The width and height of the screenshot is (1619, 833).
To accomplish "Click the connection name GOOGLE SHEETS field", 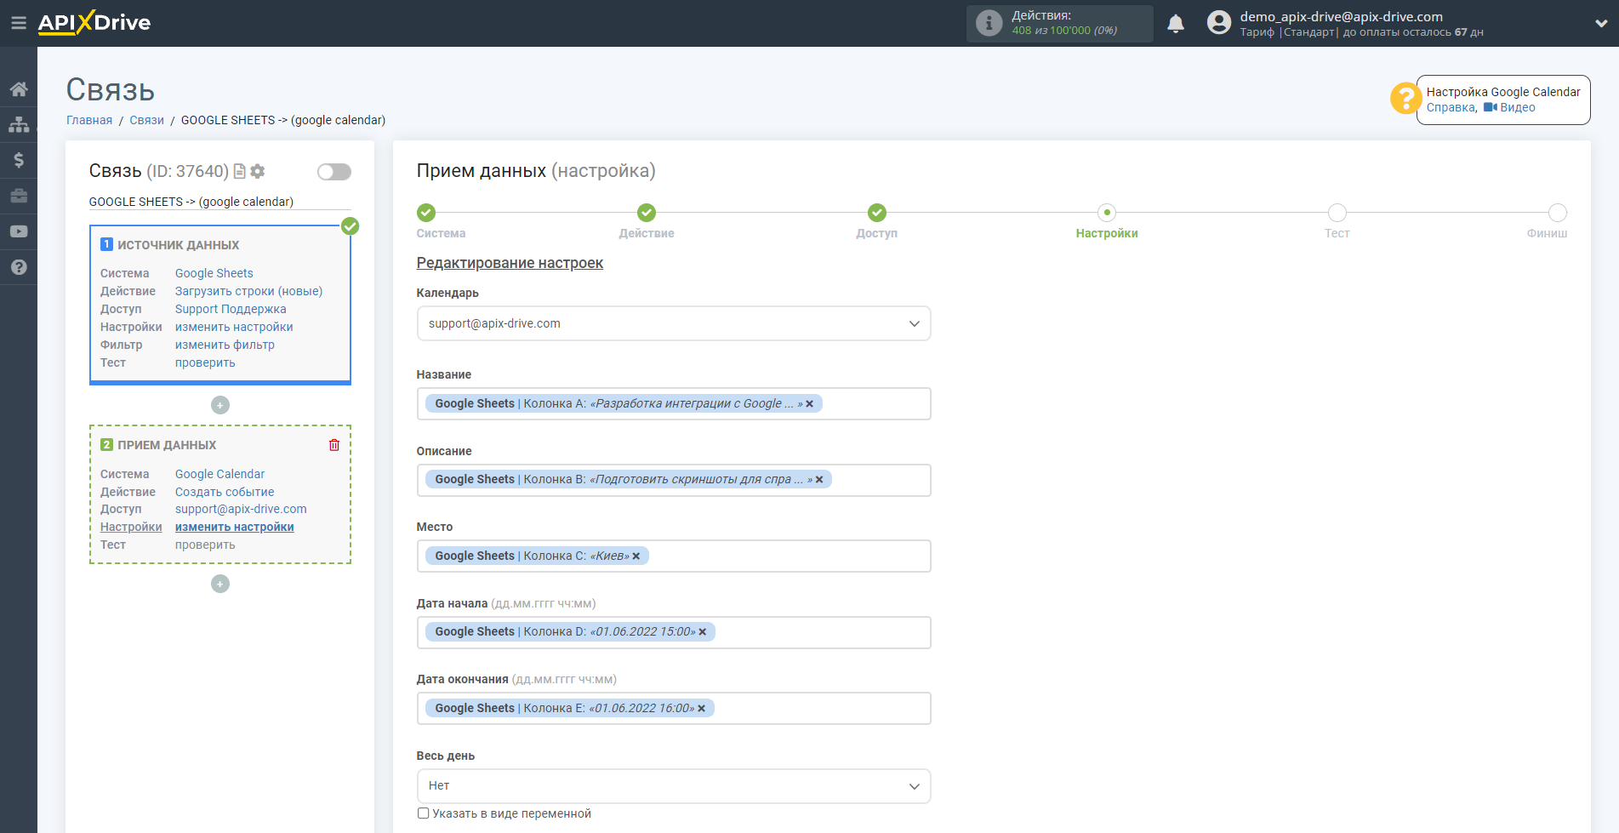I will (219, 202).
